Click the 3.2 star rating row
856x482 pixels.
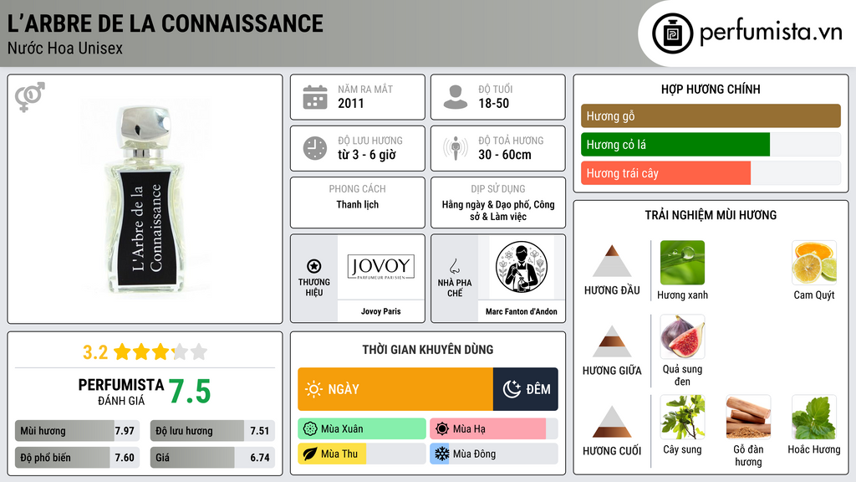point(145,352)
